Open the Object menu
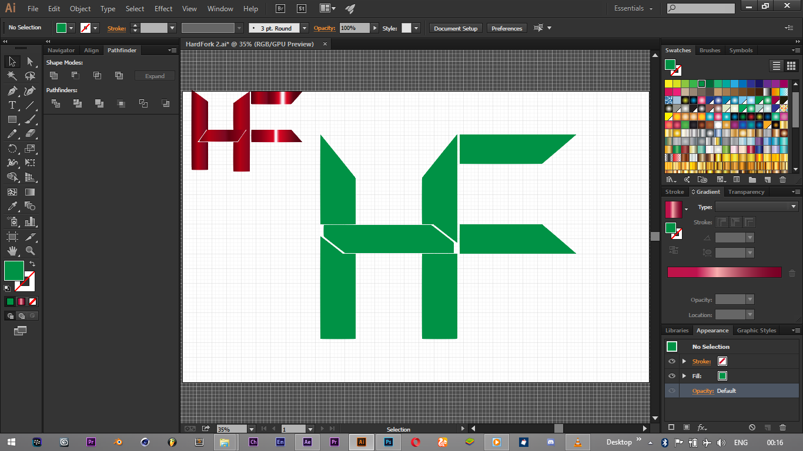The height and width of the screenshot is (451, 803). click(80, 9)
